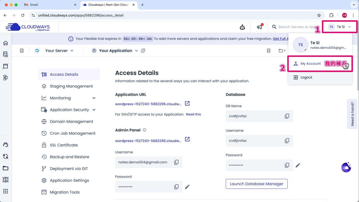
Task: Copy the Database Username value
Action: [x=287, y=141]
